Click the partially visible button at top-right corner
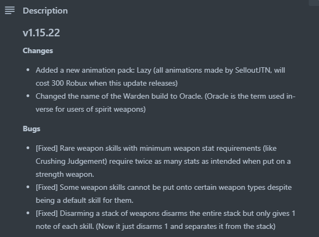This screenshot has width=319, height=237. click(x=314, y=3)
